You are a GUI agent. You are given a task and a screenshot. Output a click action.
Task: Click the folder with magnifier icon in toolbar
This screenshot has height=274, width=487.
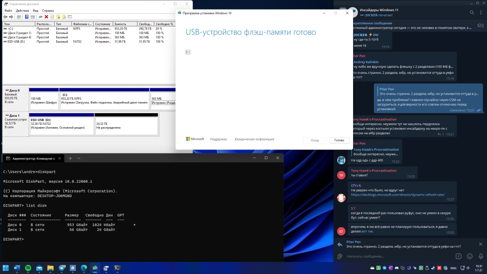pos(64,17)
